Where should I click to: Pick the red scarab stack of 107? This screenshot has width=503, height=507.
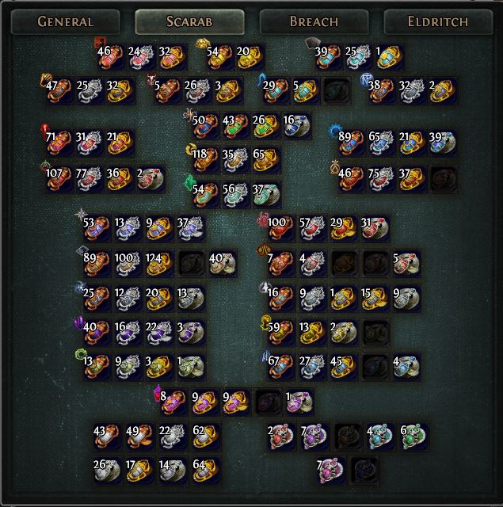59,179
